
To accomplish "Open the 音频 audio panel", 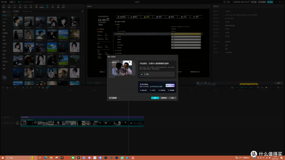I will [x=9, y=6].
